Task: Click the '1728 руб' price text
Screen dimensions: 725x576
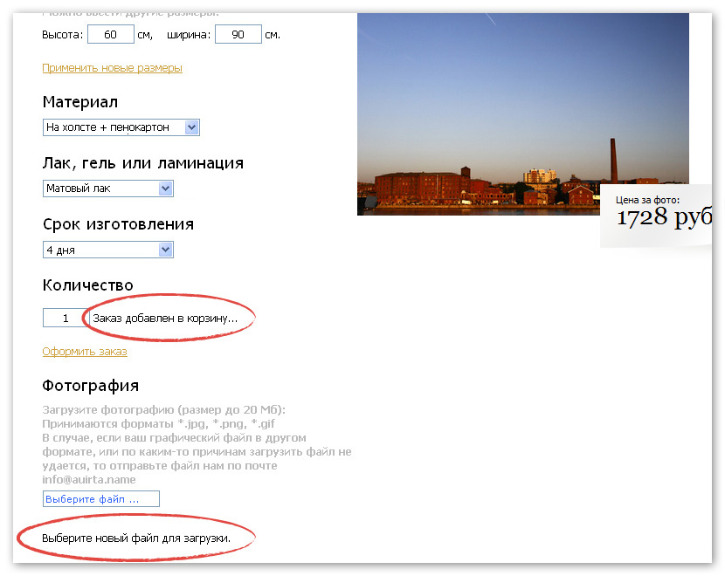Action: [x=664, y=217]
